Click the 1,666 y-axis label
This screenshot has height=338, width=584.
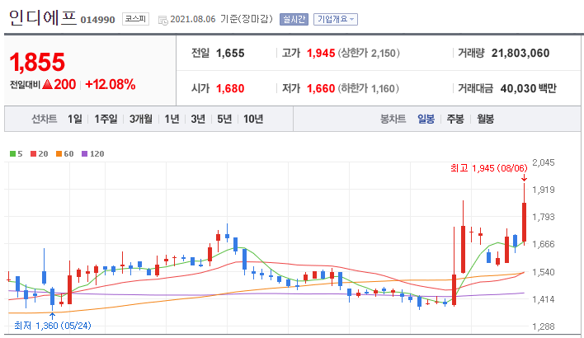(x=544, y=244)
